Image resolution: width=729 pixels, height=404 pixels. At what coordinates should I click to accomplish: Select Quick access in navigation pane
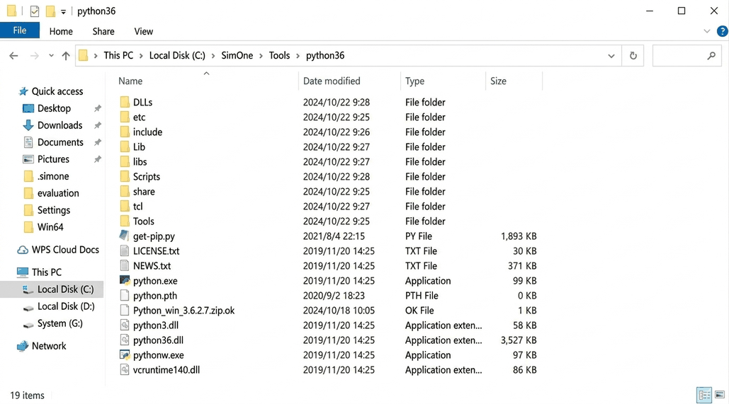(57, 91)
